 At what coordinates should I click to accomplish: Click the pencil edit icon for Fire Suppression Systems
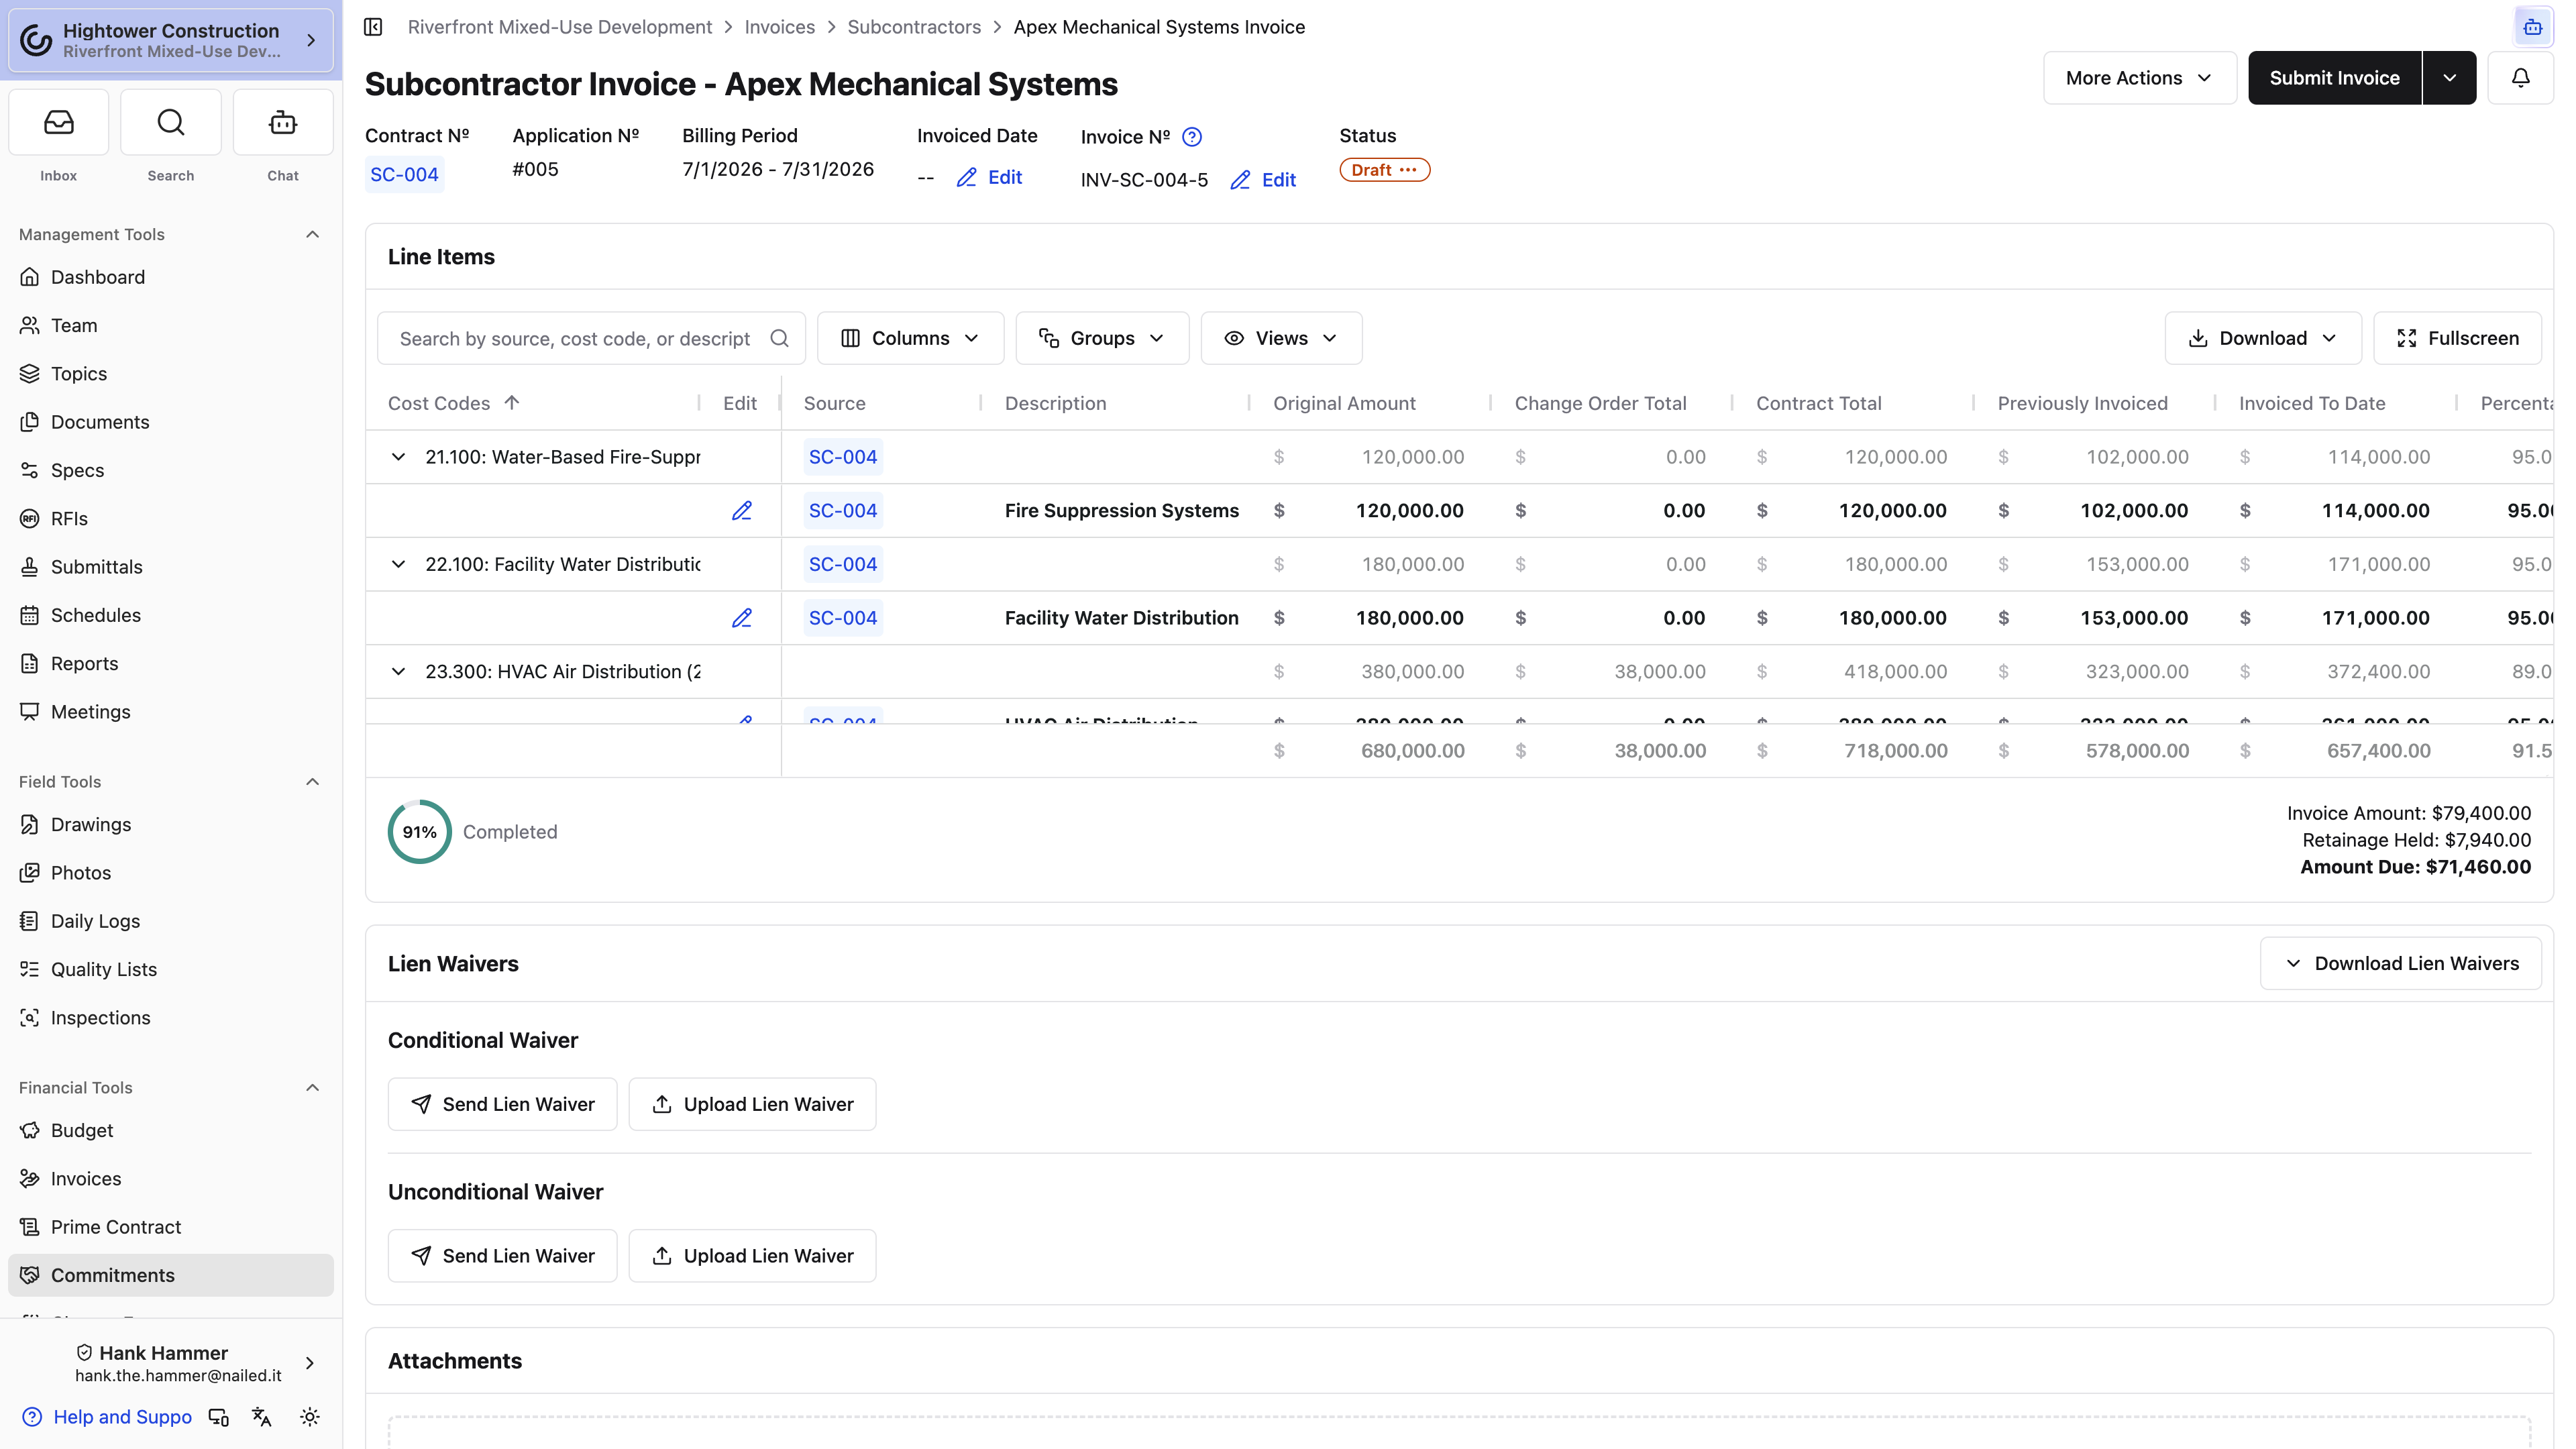[742, 511]
